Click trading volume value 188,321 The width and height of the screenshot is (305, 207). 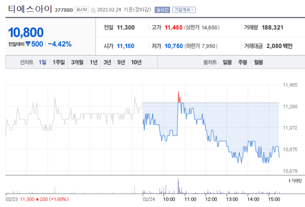pos(273,28)
